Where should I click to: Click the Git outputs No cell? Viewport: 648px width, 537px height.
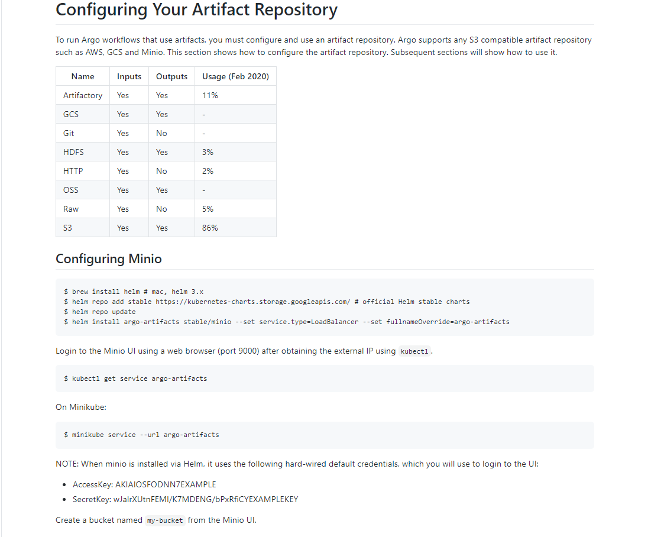pos(171,133)
